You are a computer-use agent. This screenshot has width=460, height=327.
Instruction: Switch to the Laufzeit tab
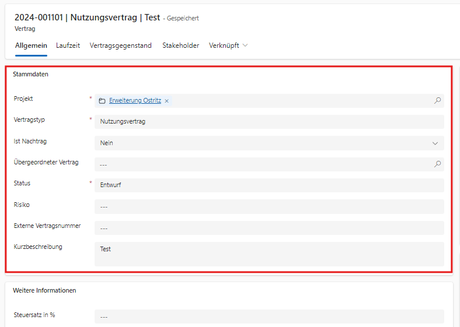point(68,45)
